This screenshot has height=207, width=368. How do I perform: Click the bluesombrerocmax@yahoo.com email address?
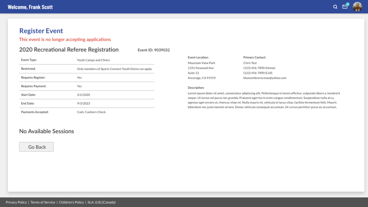tap(264, 78)
